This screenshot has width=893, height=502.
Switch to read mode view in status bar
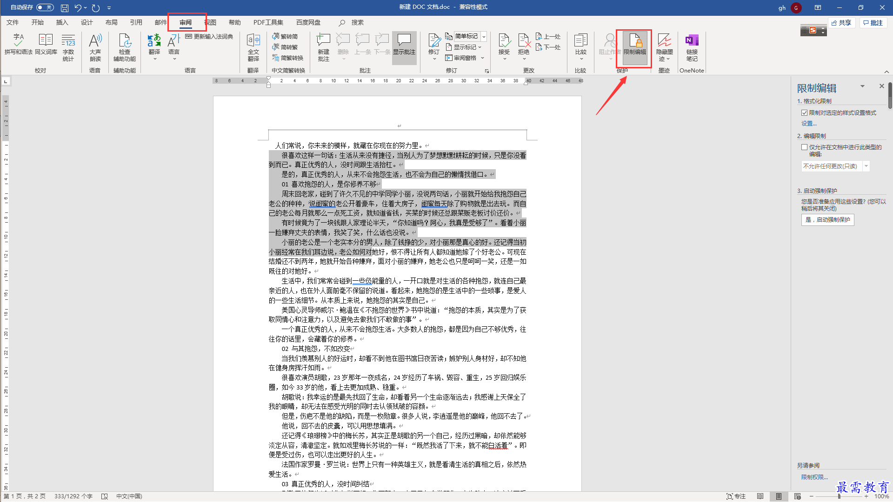pyautogui.click(x=760, y=496)
